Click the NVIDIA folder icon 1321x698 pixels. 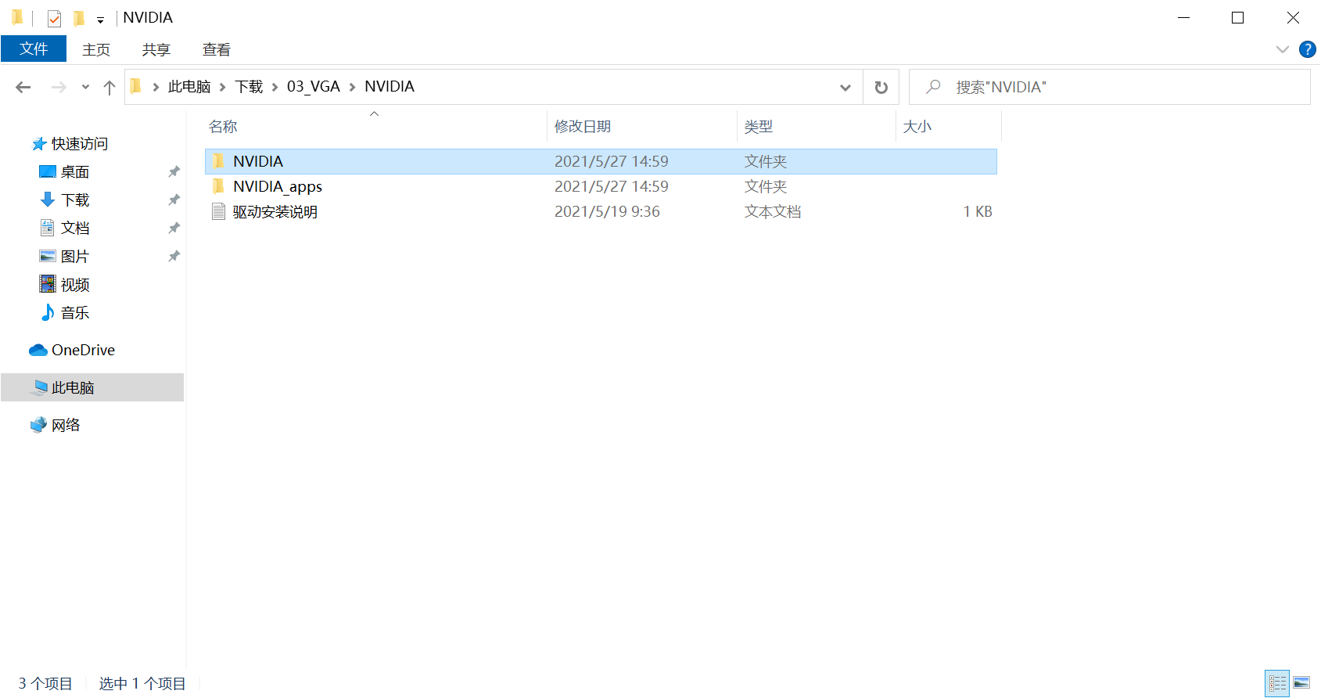[218, 161]
